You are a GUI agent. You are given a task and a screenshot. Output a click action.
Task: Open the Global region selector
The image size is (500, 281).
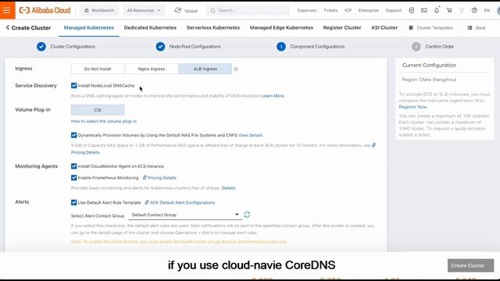coord(186,10)
